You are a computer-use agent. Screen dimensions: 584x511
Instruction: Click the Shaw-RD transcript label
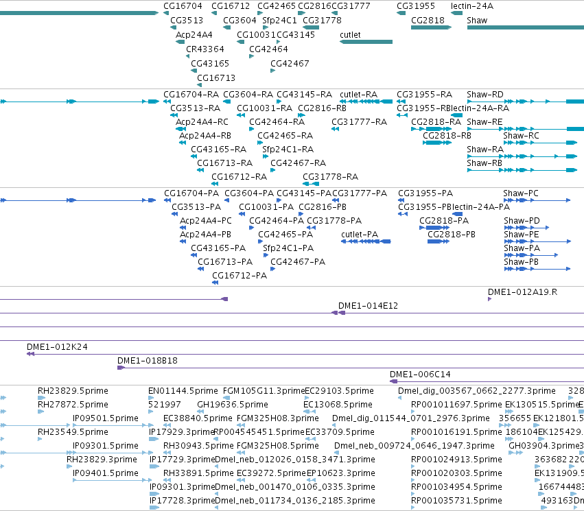485,95
